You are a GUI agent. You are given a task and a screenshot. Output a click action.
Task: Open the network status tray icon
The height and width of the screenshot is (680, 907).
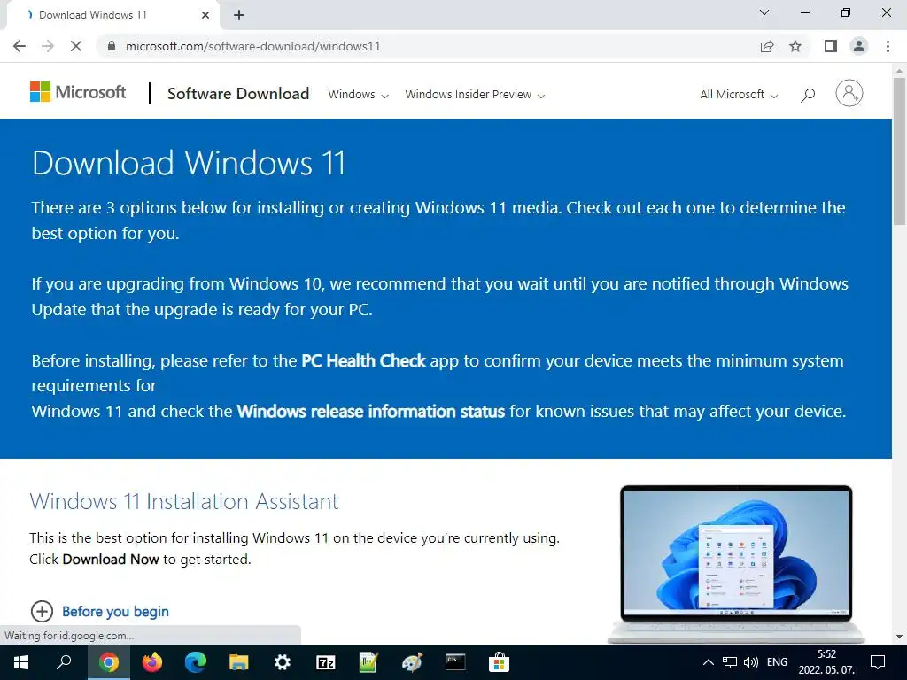730,662
